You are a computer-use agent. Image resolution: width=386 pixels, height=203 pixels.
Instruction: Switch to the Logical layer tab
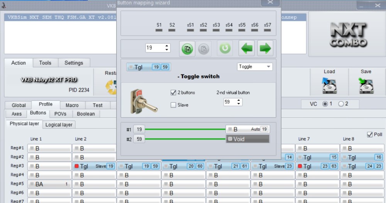[59, 125]
